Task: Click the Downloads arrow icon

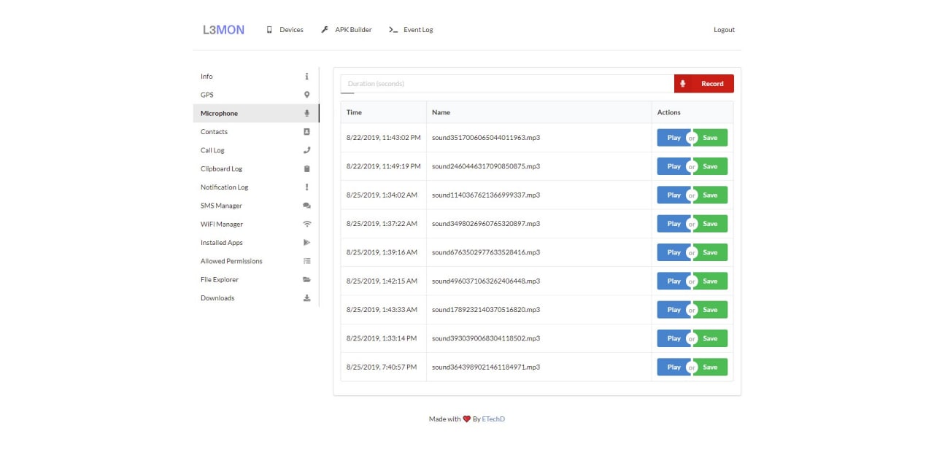Action: click(x=306, y=298)
